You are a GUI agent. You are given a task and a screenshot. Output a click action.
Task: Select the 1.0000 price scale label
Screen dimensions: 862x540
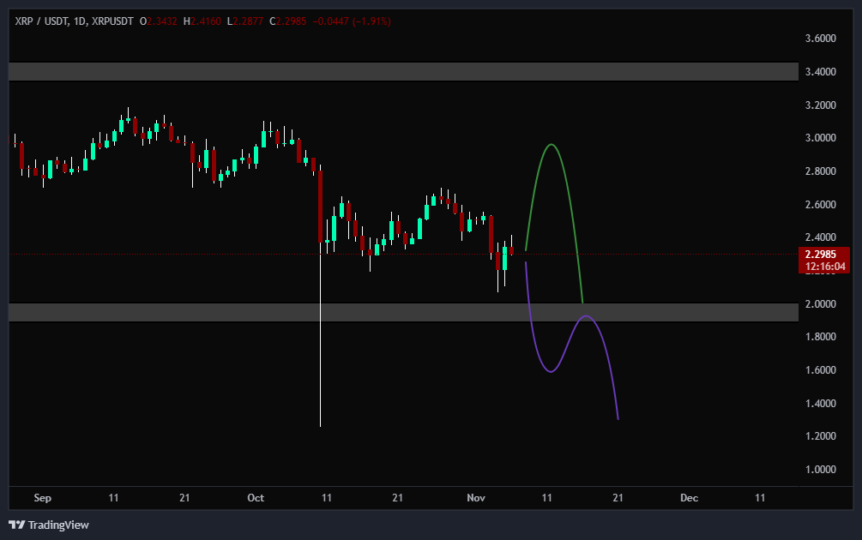[821, 470]
